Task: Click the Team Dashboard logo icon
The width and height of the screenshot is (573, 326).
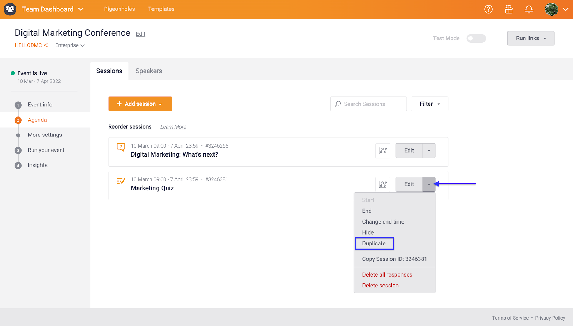Action: click(10, 9)
